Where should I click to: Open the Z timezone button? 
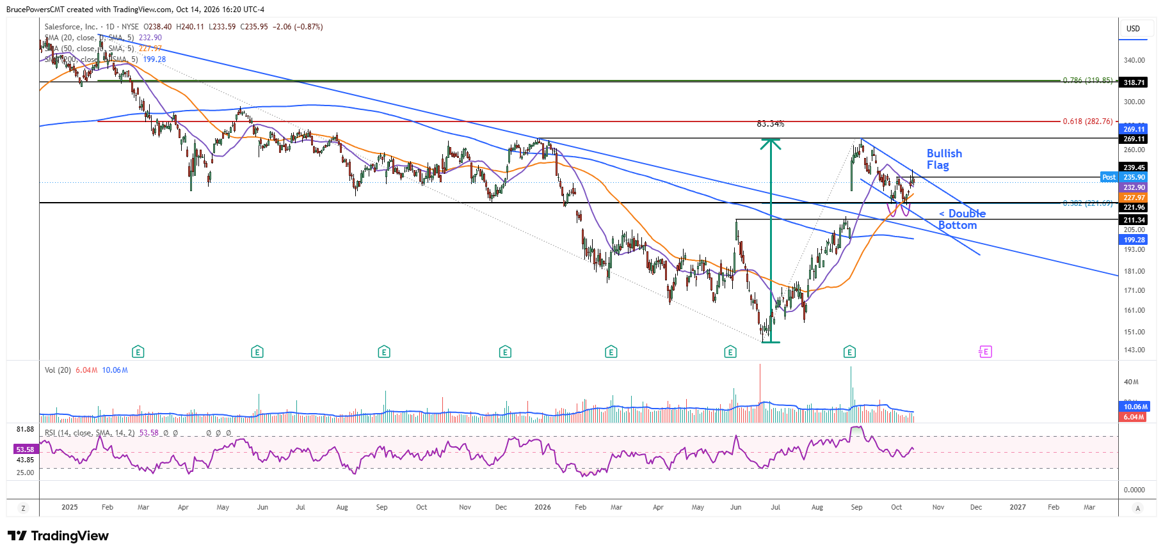[24, 508]
